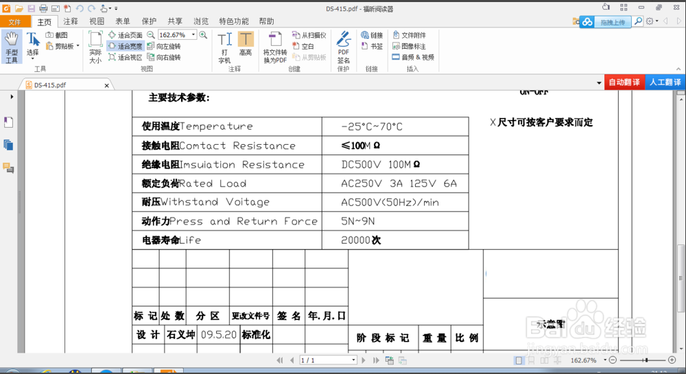Open the File (文件) menu
The image size is (686, 374).
click(15, 21)
